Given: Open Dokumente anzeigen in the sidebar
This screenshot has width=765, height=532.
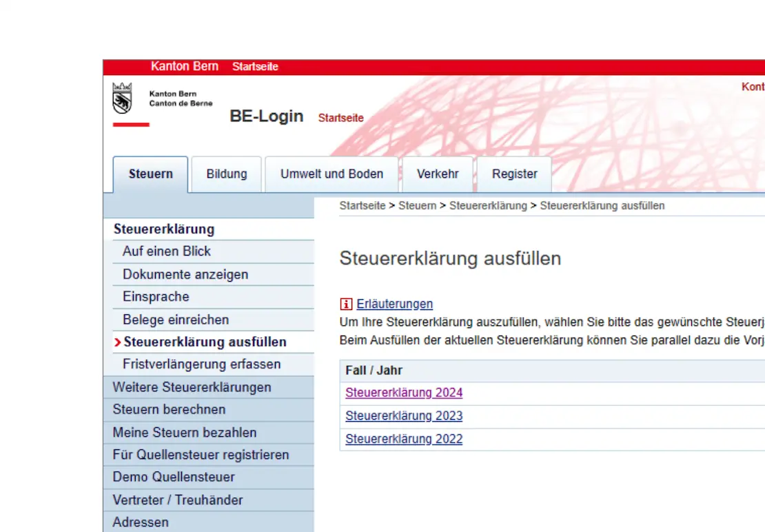Looking at the screenshot, I should coord(185,274).
